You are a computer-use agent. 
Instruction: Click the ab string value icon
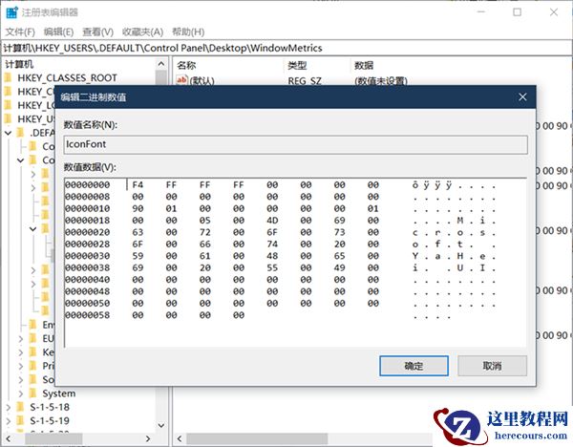(181, 79)
